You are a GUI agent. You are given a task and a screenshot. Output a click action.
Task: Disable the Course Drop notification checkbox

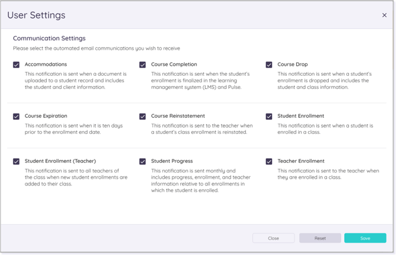click(269, 65)
